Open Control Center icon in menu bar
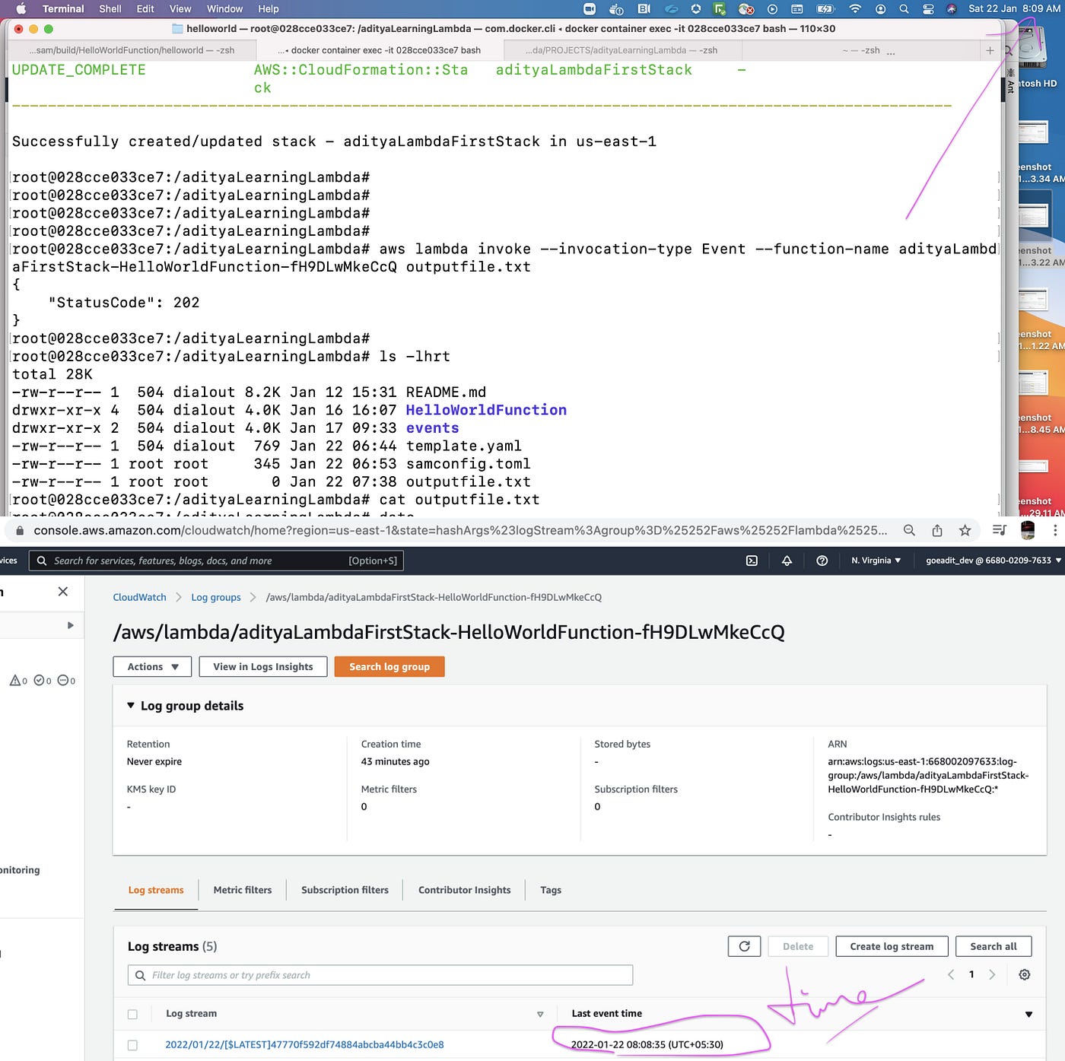This screenshot has width=1065, height=1061. tap(928, 8)
